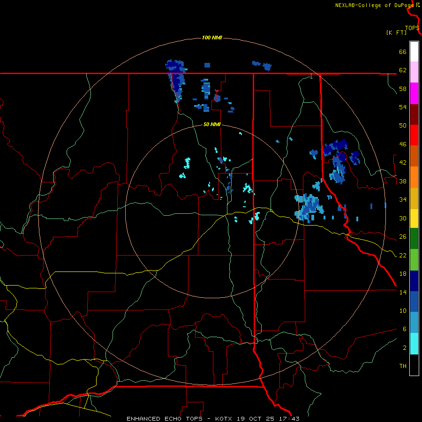Click the 6 legend value

pos(405,329)
